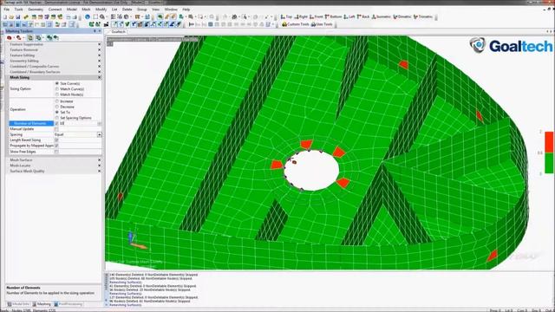The height and width of the screenshot is (312, 555).
Task: Click the Number of Elements value field
Action: [78, 123]
